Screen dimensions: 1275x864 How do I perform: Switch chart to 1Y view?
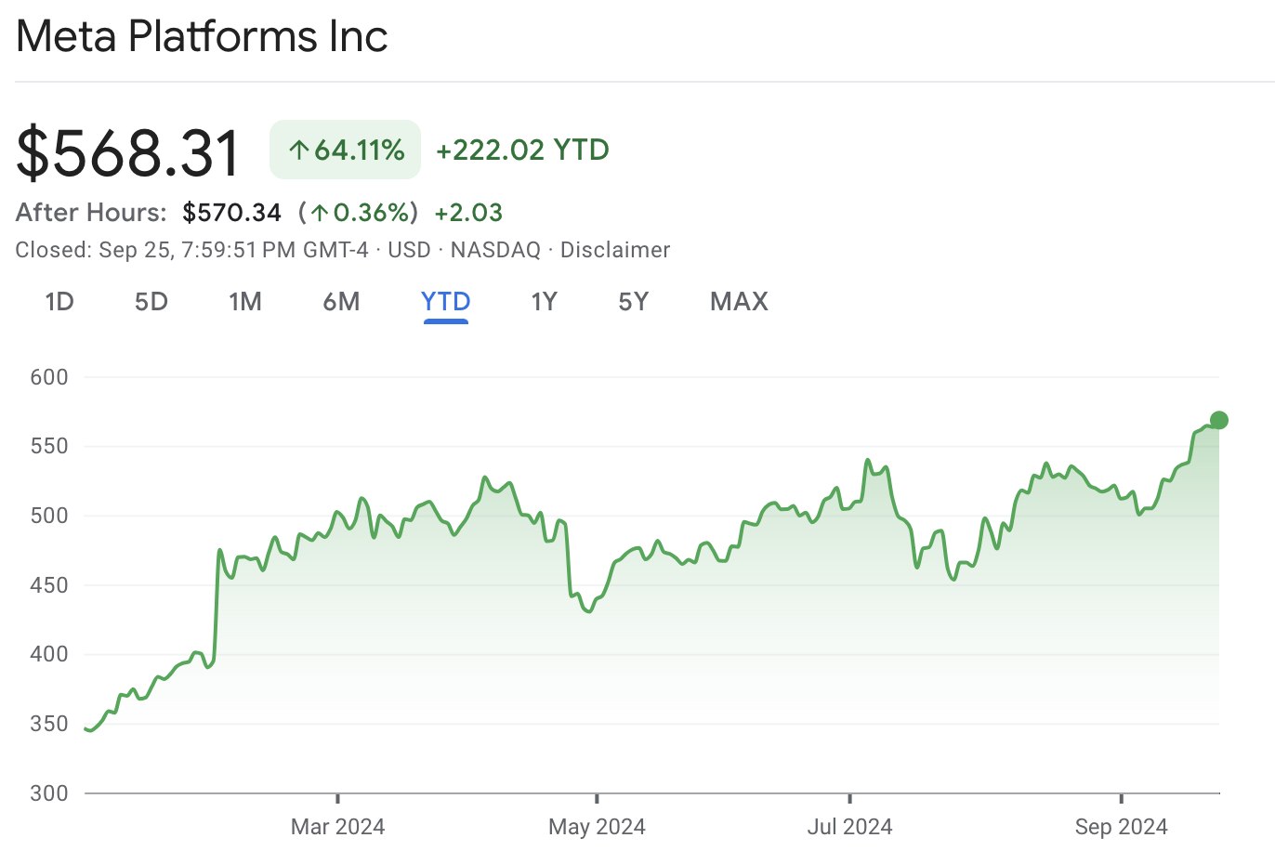click(544, 302)
